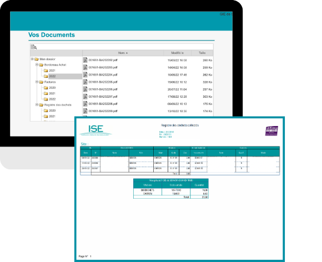
Task: Sort files by Taille column
Action: pos(202,53)
